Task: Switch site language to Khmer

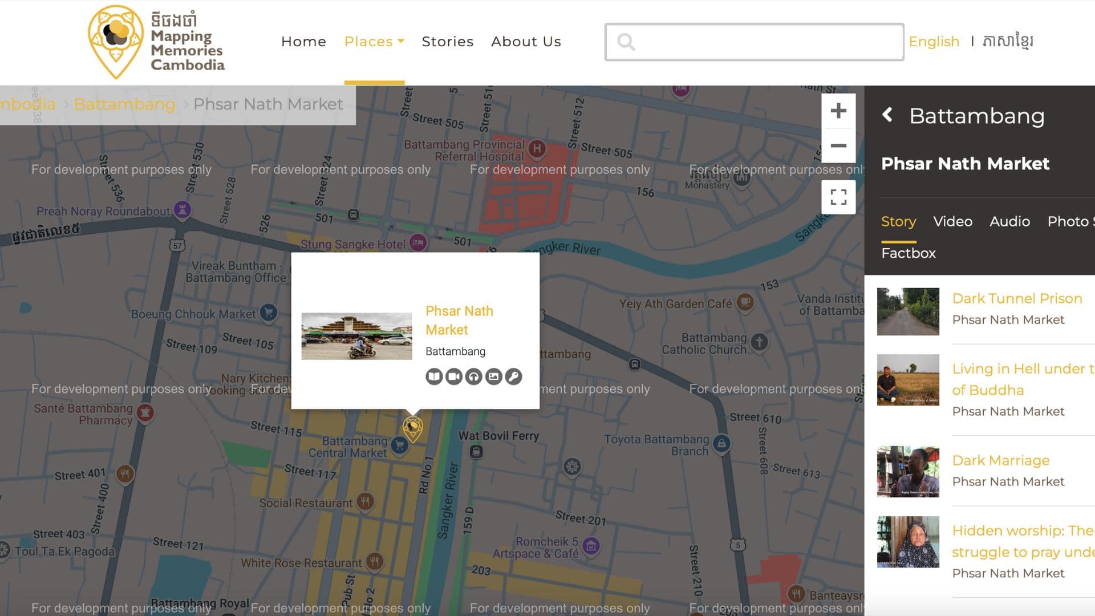Action: [x=1008, y=42]
